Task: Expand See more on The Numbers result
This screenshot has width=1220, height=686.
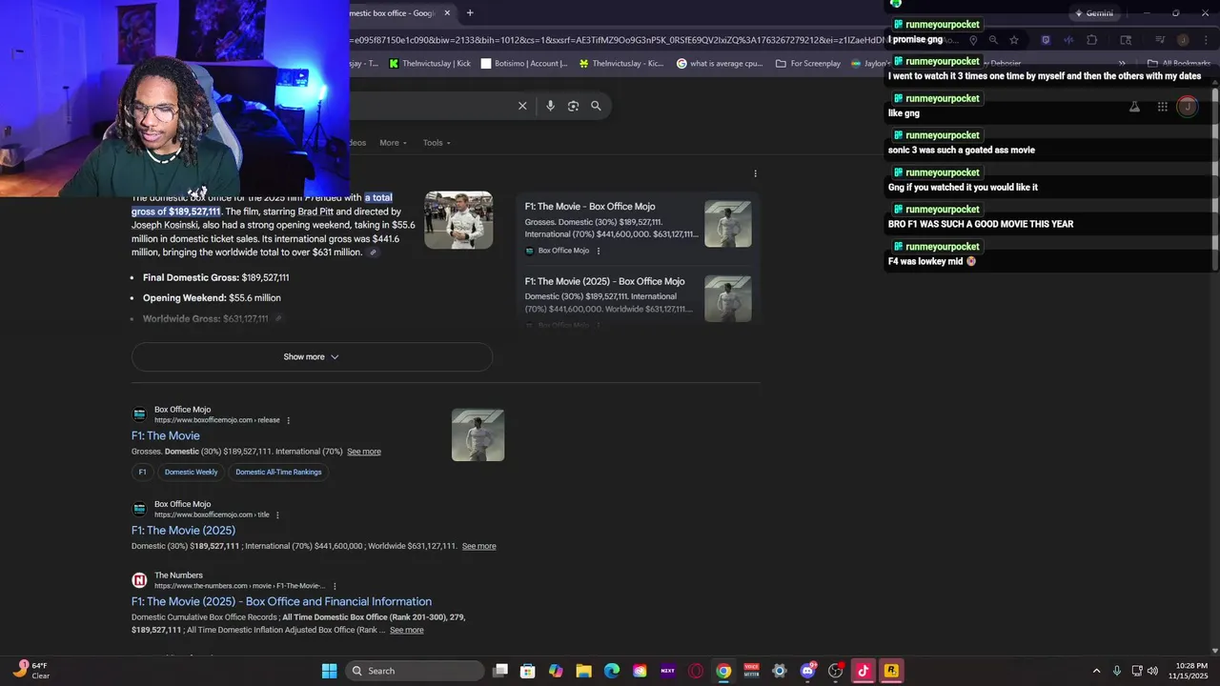Action: 407,630
